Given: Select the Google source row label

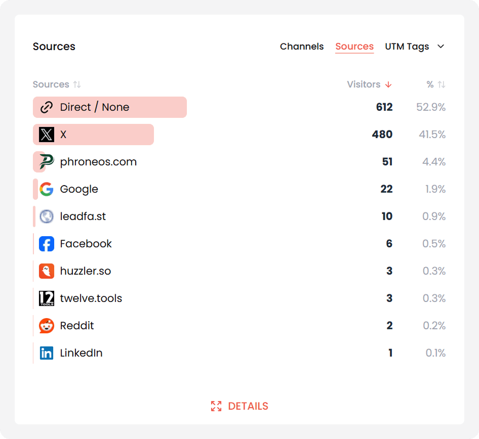Looking at the screenshot, I should 79,189.
